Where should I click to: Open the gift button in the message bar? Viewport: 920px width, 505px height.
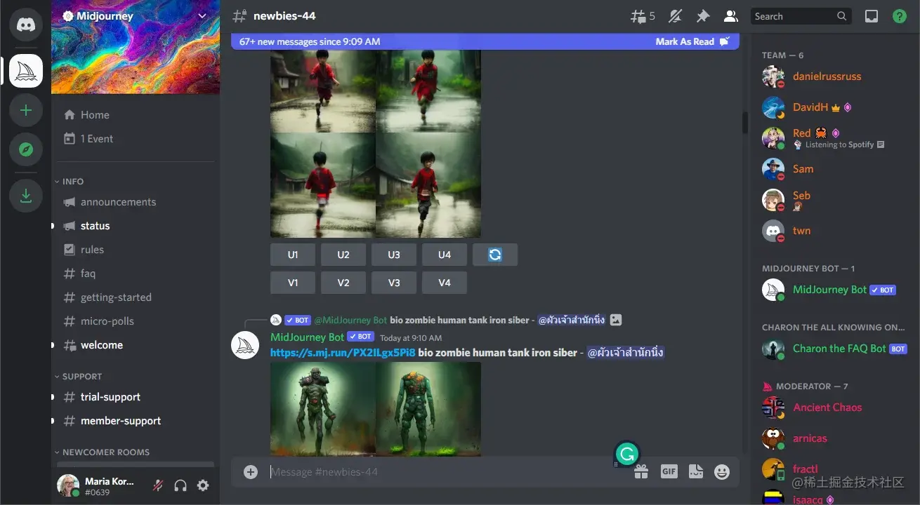640,471
